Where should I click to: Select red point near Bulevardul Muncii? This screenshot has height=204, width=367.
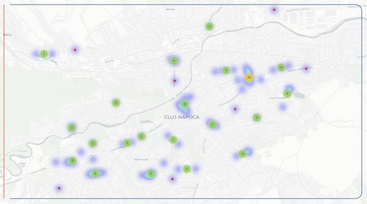[x=274, y=10]
